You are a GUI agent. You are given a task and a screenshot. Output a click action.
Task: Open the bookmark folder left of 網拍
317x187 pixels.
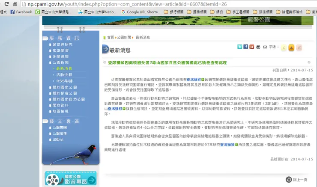[x=197, y=12]
